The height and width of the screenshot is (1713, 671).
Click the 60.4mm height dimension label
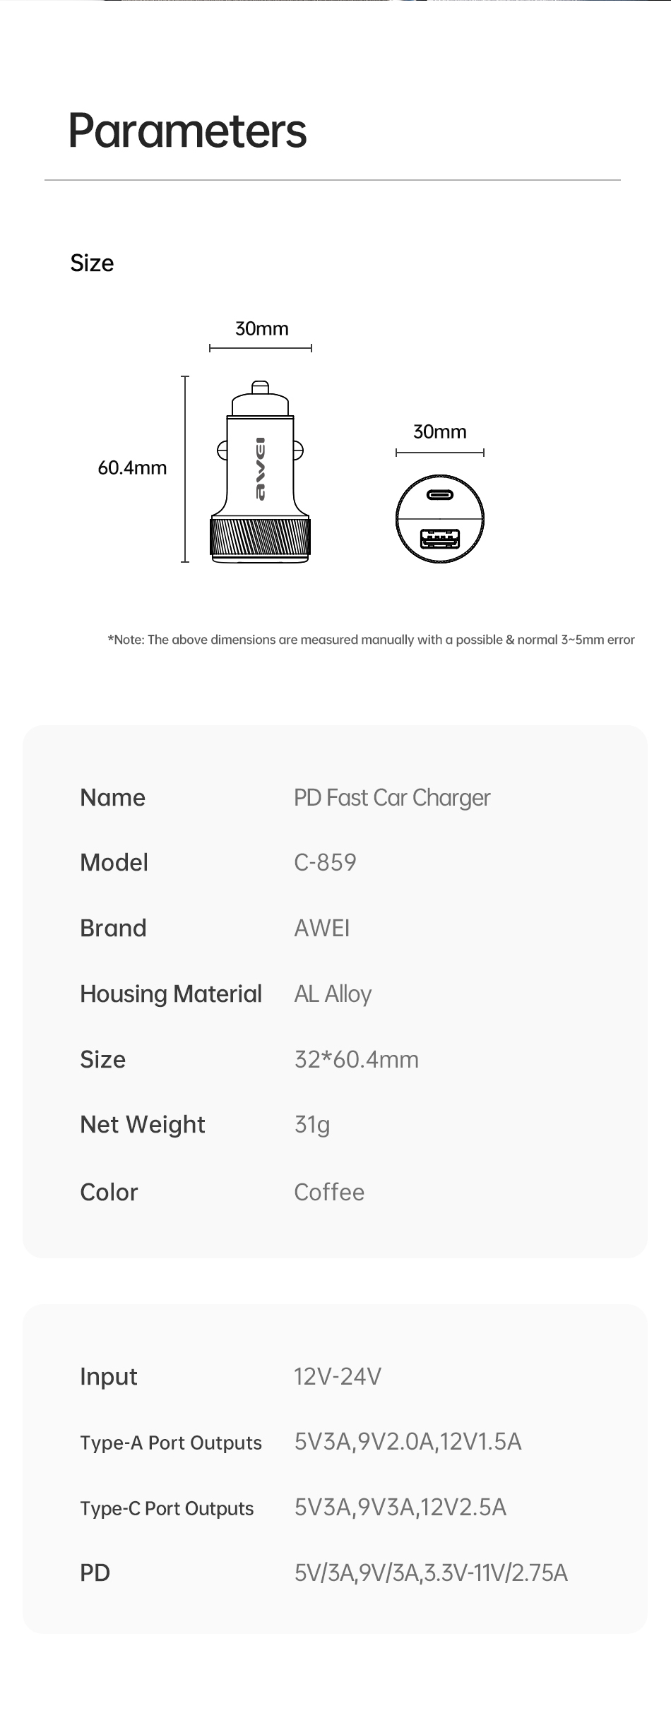click(x=132, y=468)
